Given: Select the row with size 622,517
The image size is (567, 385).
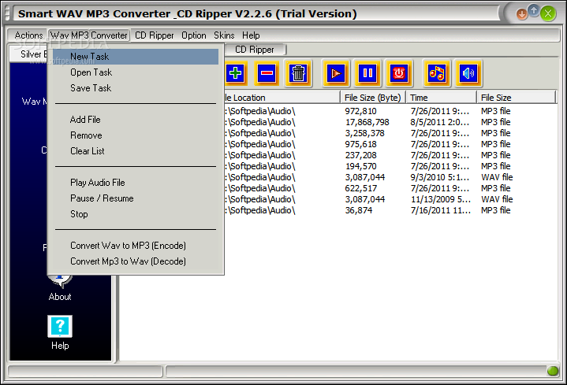Looking at the screenshot, I should (x=390, y=188).
